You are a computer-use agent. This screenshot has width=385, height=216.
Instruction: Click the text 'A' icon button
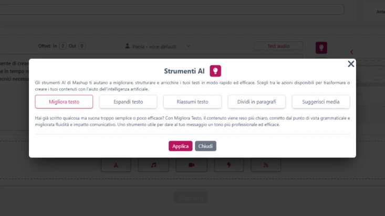pyautogui.click(x=116, y=165)
